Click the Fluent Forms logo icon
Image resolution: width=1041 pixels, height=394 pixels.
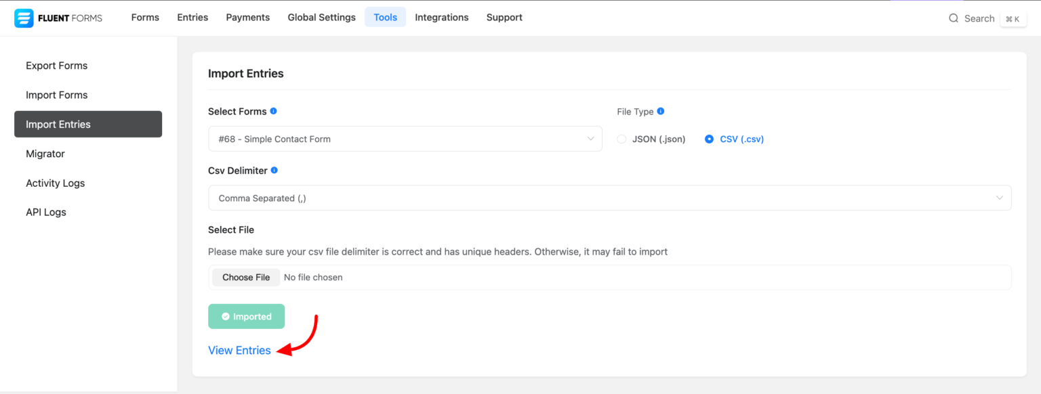coord(24,17)
